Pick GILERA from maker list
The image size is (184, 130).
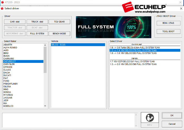pyautogui.click(x=23, y=87)
